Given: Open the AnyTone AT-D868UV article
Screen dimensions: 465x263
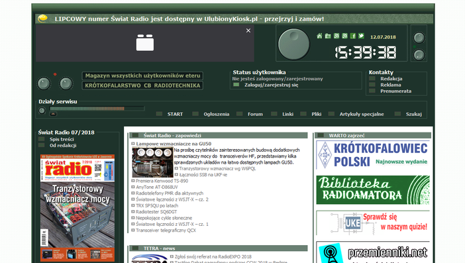Looking at the screenshot, I should (x=157, y=187).
